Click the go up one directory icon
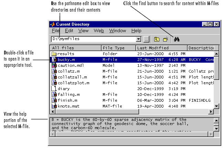This screenshot has width=223, height=150. (157, 39)
